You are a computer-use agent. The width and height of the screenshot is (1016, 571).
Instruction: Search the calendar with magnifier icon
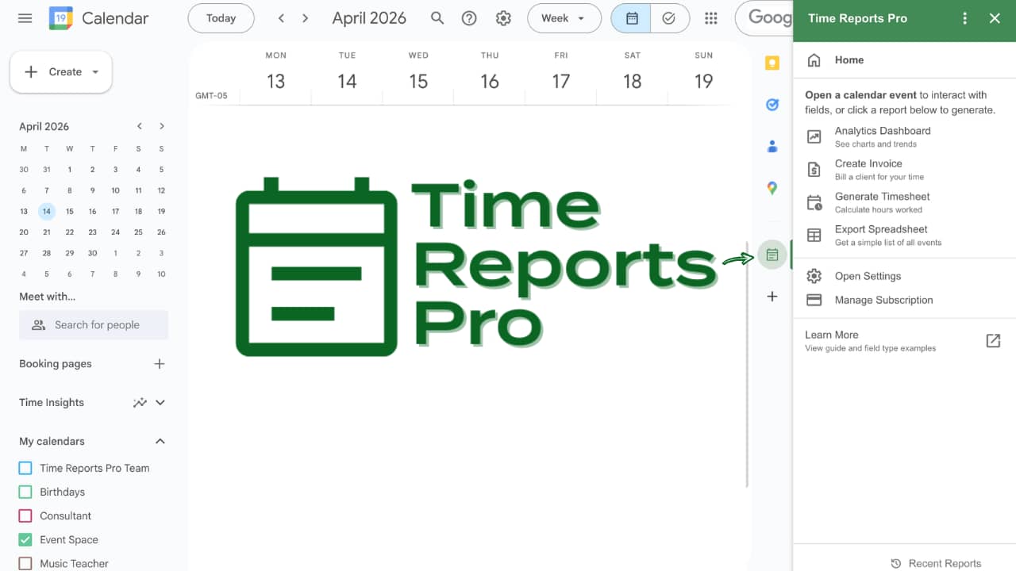click(437, 18)
